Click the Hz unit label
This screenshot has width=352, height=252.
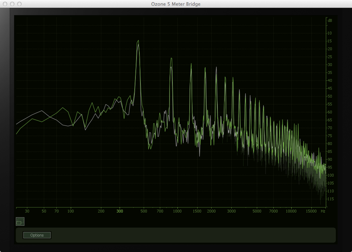point(323,211)
